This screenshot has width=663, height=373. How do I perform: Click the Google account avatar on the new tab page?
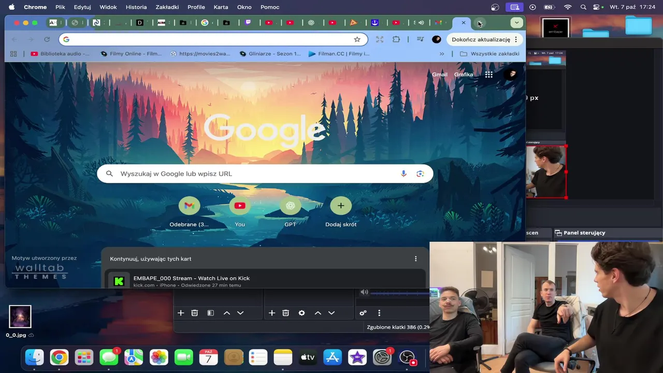511,75
